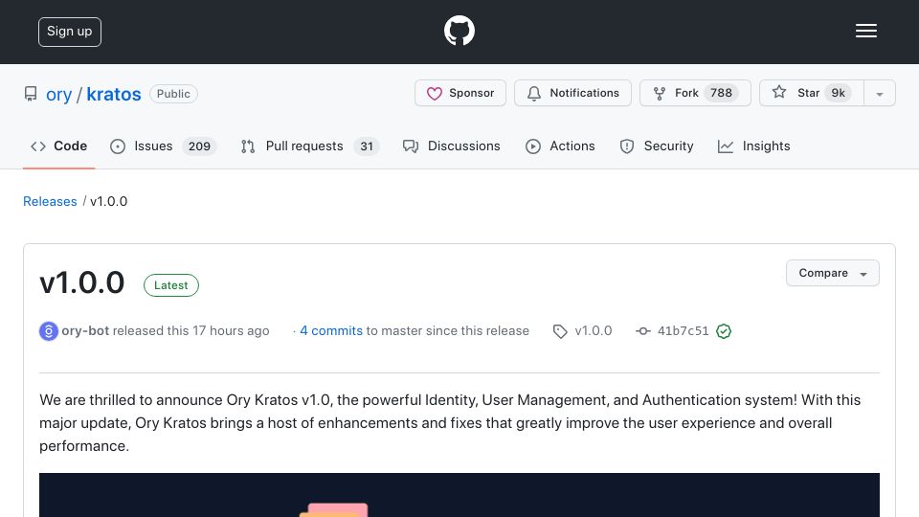Click the Latest release badge
The width and height of the screenshot is (919, 517).
pyautogui.click(x=171, y=285)
